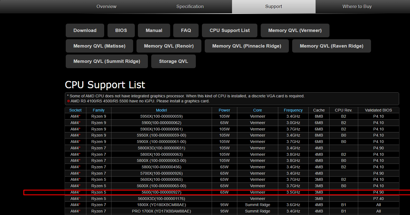Select the Support tab
This screenshot has height=215, width=410.
[274, 6]
